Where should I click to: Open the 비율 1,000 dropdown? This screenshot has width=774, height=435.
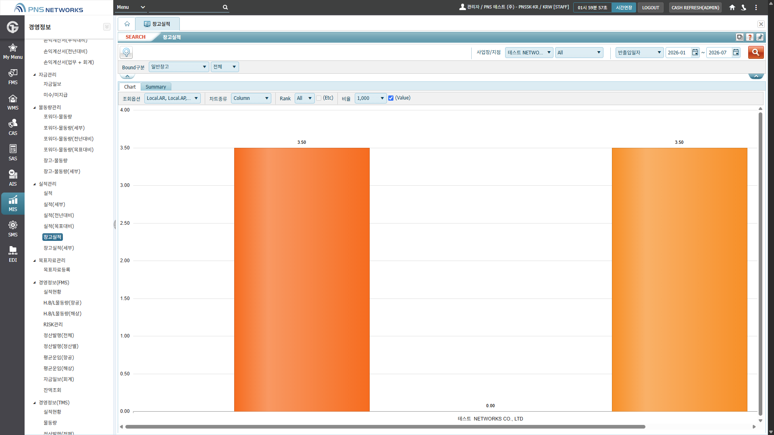(370, 98)
